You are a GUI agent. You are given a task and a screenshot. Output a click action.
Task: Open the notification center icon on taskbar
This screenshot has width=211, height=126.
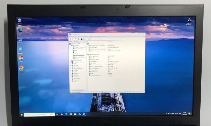(x=190, y=114)
